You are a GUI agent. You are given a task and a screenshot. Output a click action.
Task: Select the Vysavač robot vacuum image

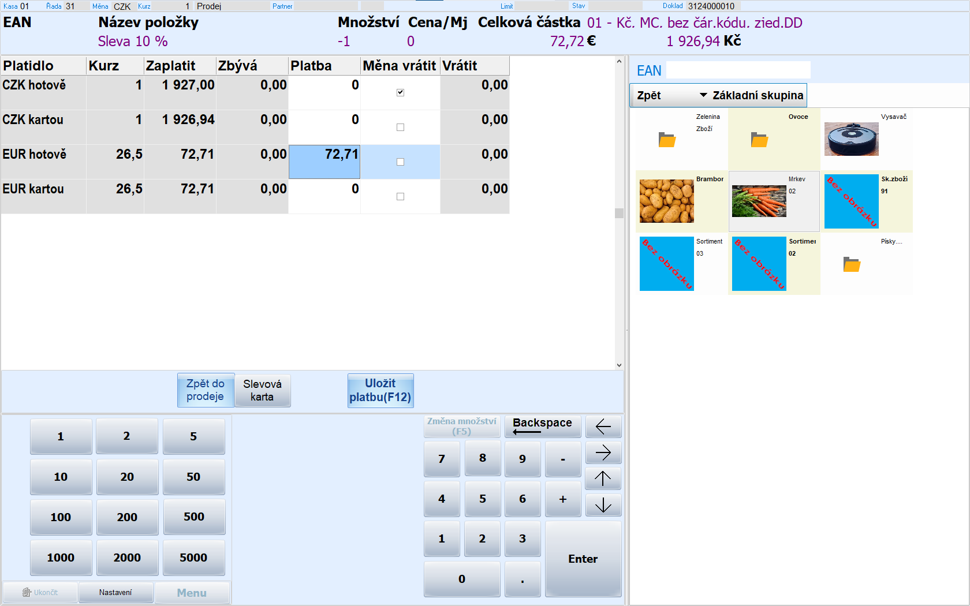(851, 139)
